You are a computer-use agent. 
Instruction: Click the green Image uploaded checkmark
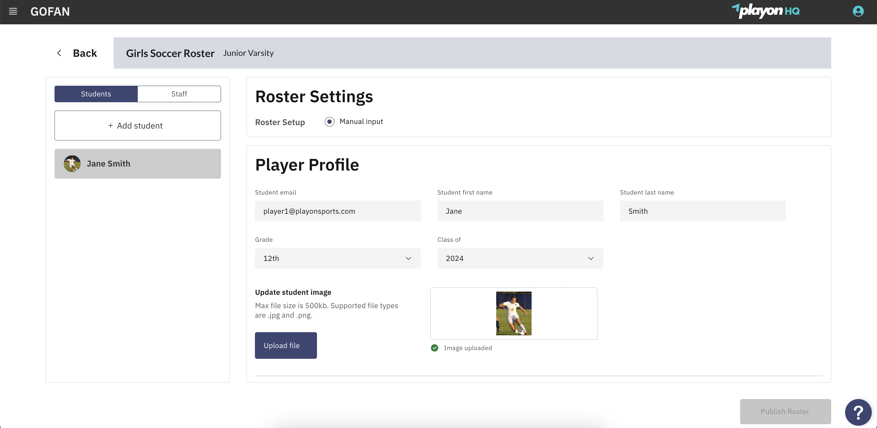pyautogui.click(x=434, y=348)
